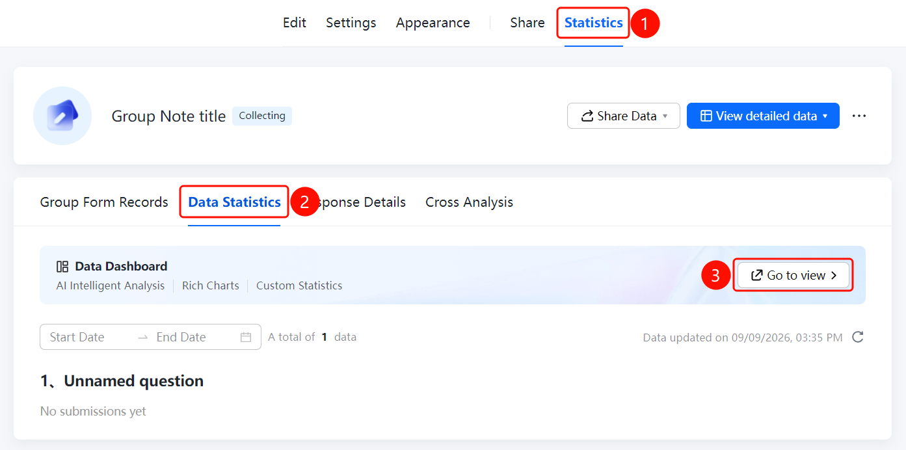Open the Settings tab
906x450 pixels.
click(351, 23)
